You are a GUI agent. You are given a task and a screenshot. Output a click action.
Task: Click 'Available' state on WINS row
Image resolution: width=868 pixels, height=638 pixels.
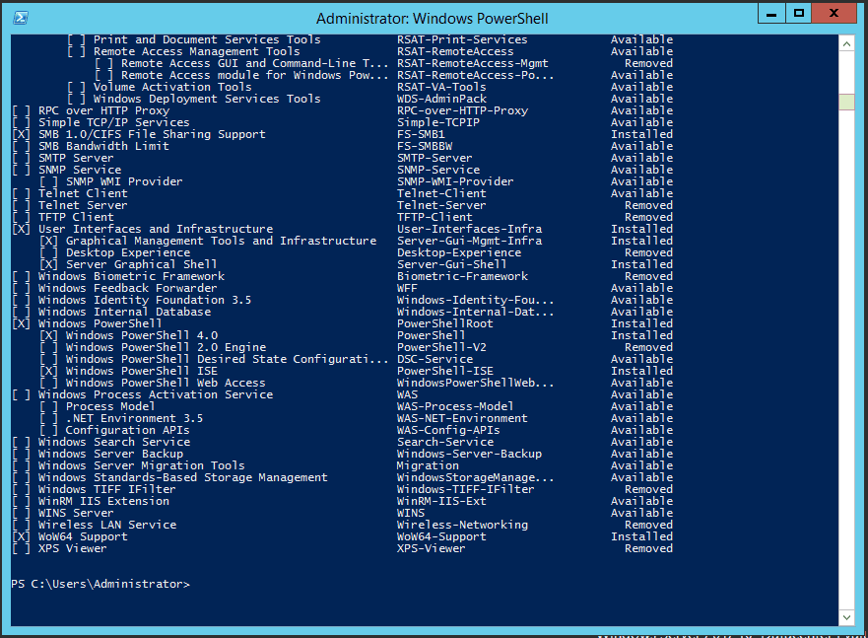pyautogui.click(x=641, y=514)
